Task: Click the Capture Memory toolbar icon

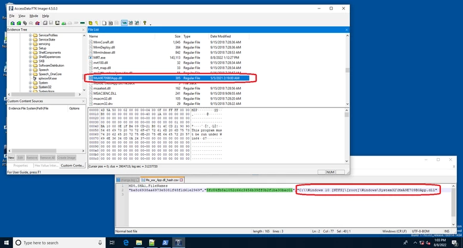Action: 82,23
